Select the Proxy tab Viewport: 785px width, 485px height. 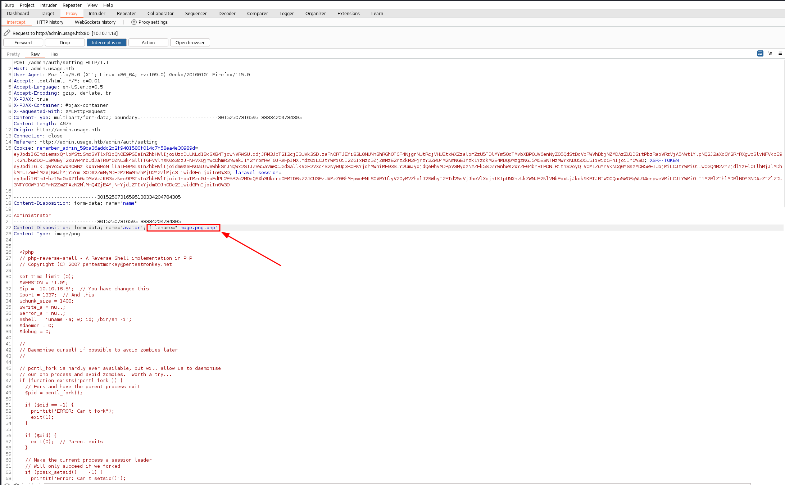[x=72, y=13]
